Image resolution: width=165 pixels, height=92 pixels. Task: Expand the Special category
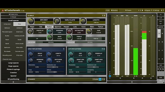coord(13,76)
